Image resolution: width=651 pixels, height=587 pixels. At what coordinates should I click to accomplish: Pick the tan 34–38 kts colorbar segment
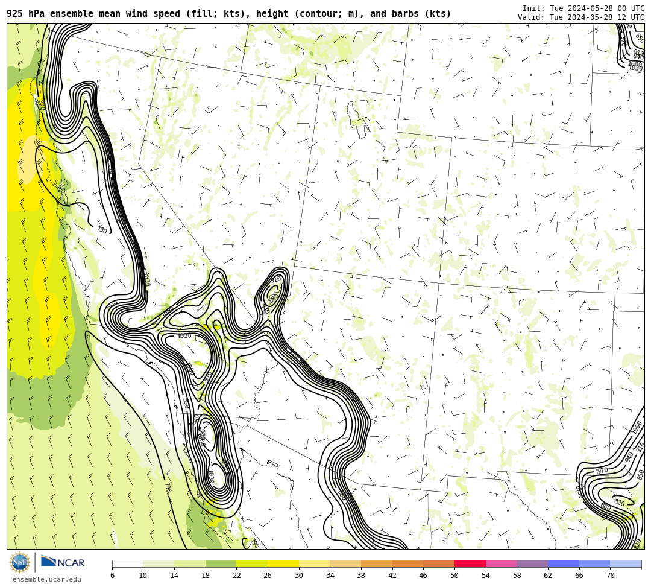(x=345, y=563)
